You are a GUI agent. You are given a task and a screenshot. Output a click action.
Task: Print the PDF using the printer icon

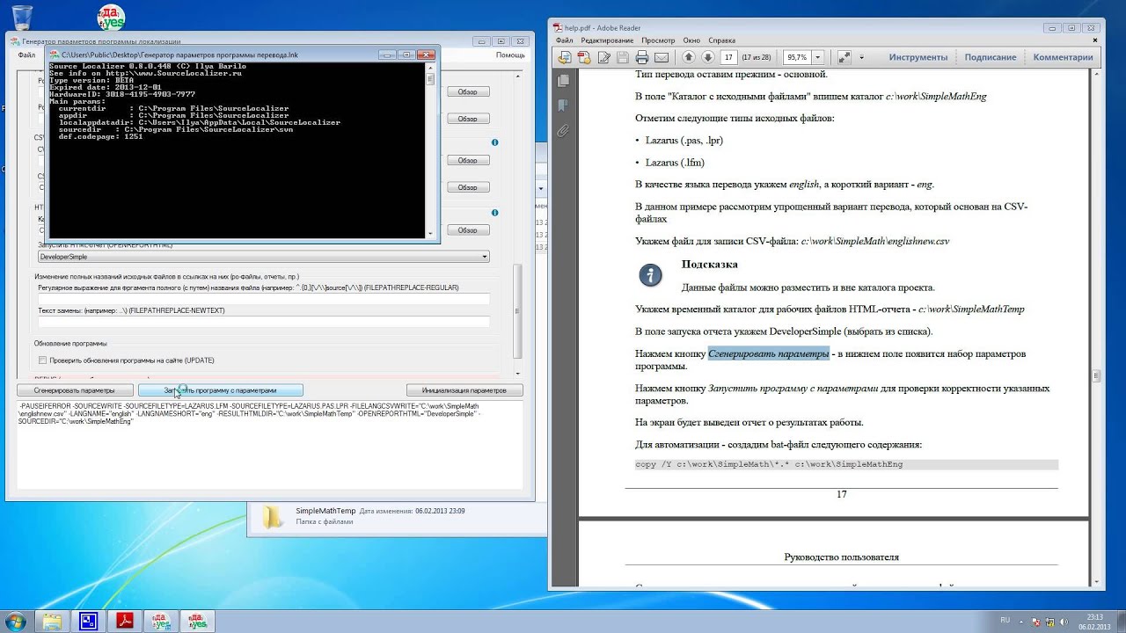(642, 57)
